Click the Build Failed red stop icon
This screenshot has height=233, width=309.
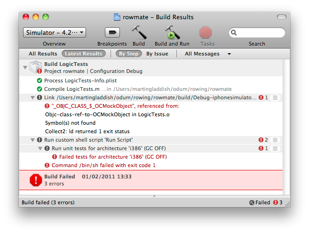tap(36, 180)
